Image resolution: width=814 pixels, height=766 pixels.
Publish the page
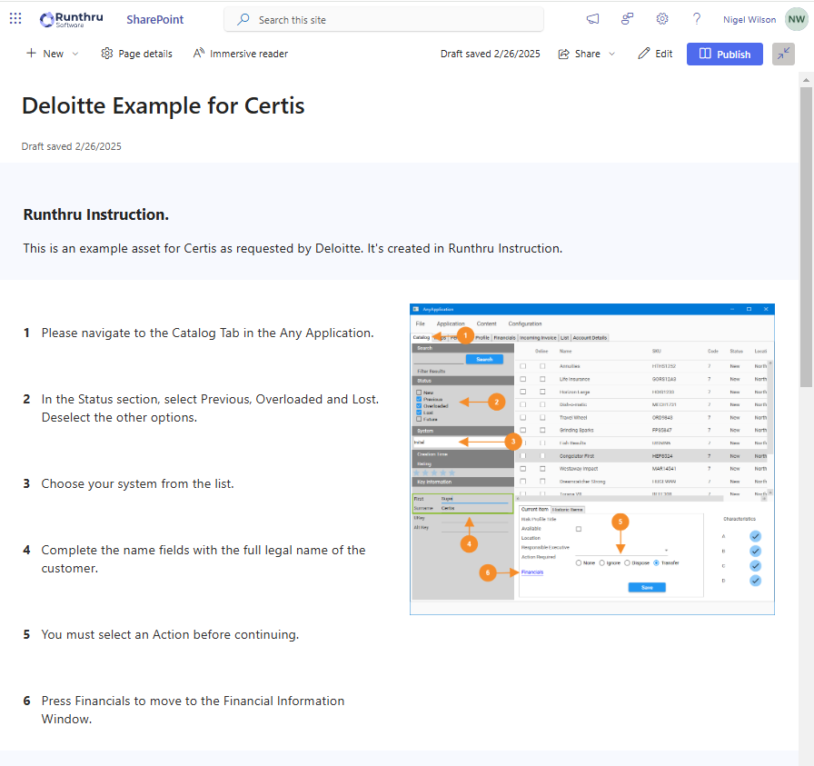[x=725, y=54]
